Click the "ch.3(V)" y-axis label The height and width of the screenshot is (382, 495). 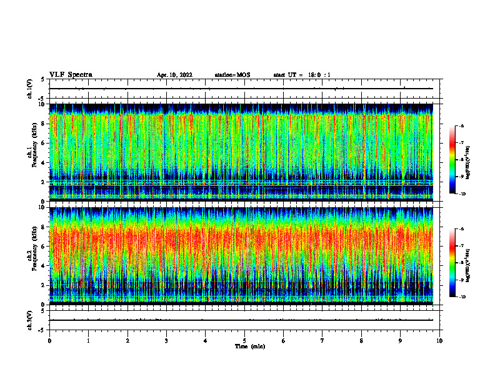(x=29, y=320)
